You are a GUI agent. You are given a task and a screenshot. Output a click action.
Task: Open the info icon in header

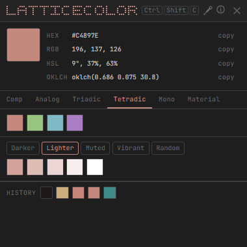[220, 10]
